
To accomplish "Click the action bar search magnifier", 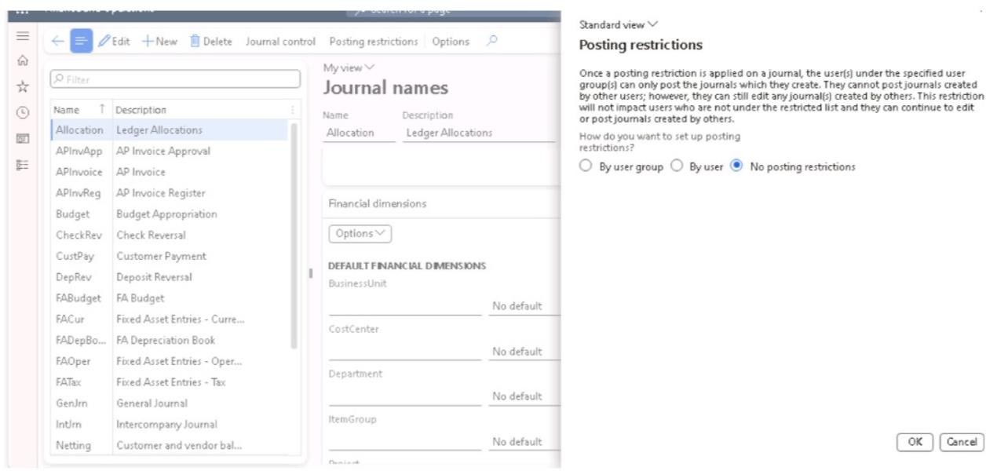I will coord(491,42).
